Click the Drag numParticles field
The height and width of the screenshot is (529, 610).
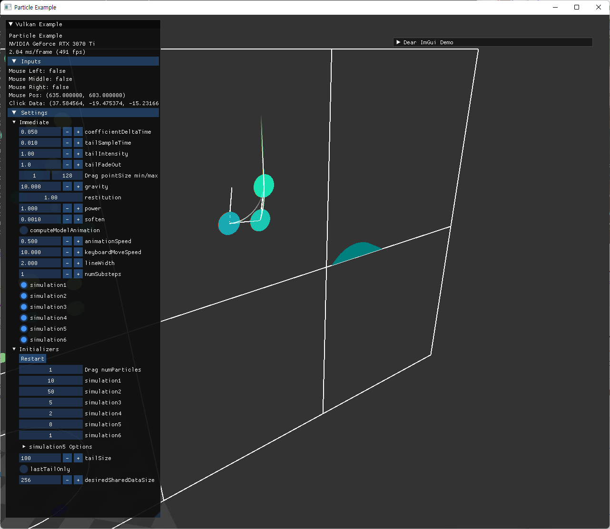point(50,370)
